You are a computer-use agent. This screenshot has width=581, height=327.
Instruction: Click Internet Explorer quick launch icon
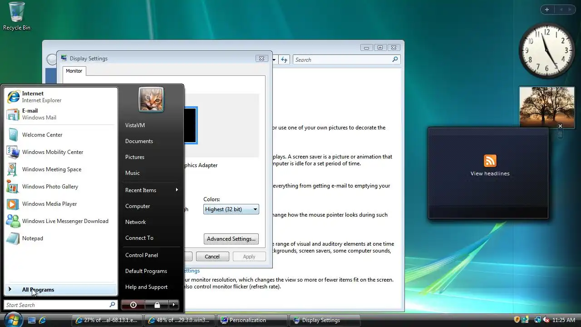pyautogui.click(x=43, y=320)
